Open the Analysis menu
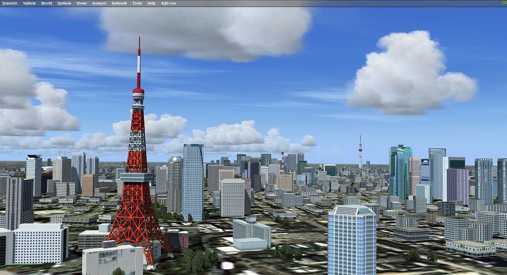The image size is (507, 275). (99, 3)
